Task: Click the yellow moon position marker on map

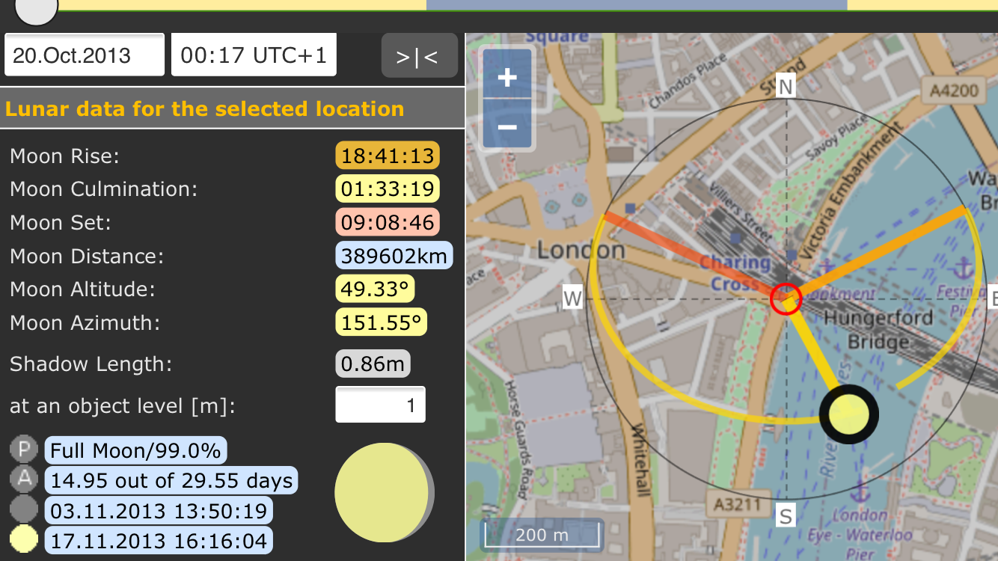Action: pyautogui.click(x=848, y=413)
